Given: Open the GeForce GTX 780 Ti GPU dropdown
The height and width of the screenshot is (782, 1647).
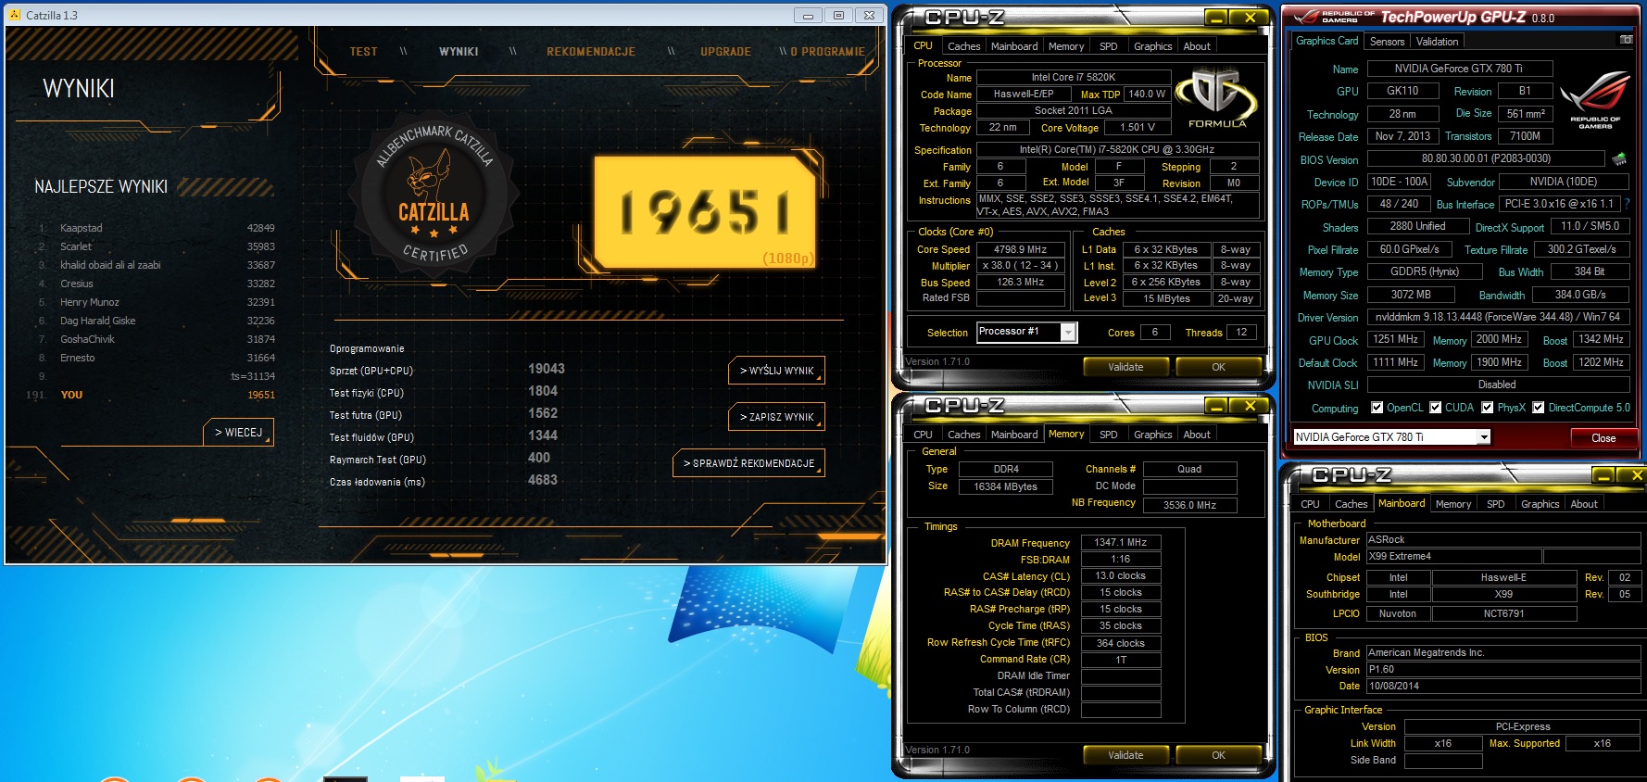Looking at the screenshot, I should tap(1483, 437).
